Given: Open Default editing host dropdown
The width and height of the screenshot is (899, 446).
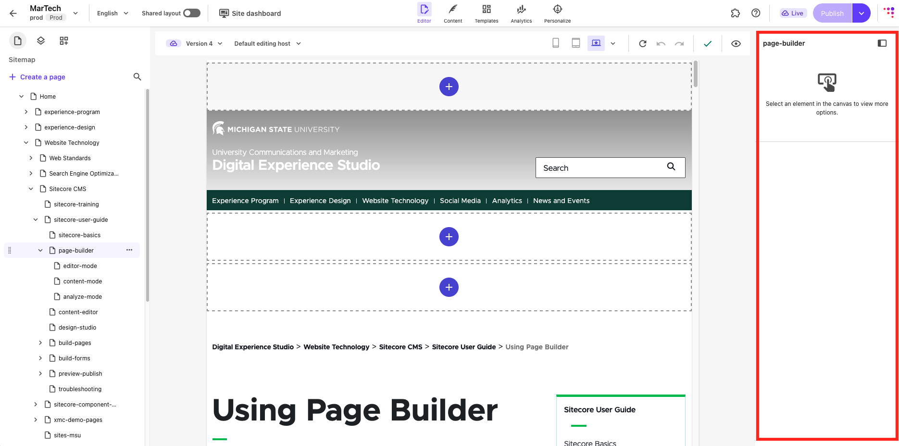Looking at the screenshot, I should click(x=267, y=43).
